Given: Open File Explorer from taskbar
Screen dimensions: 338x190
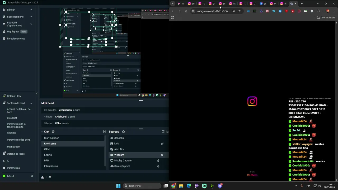Looking at the screenshot, I should (181, 186).
